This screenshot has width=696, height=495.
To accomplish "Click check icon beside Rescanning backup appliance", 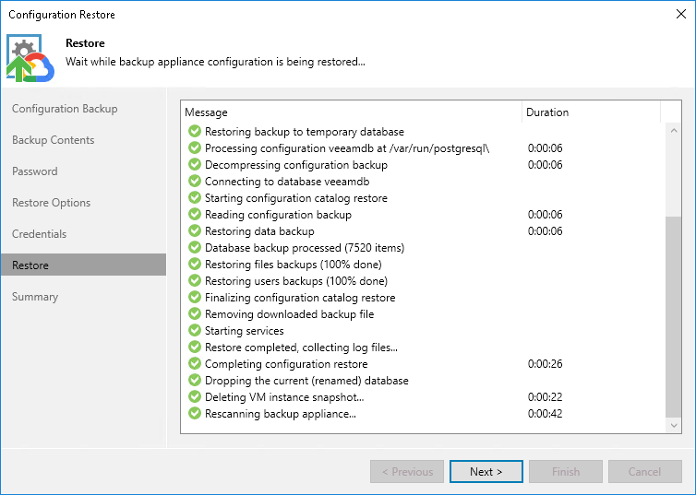I will (195, 413).
